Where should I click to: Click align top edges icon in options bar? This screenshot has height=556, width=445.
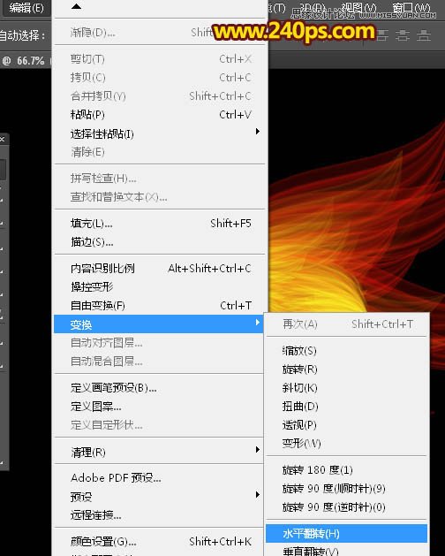click(x=381, y=35)
